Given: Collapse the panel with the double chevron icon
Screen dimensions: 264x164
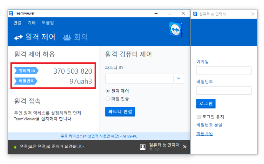Looking at the screenshot, I should pyautogui.click(x=184, y=147).
